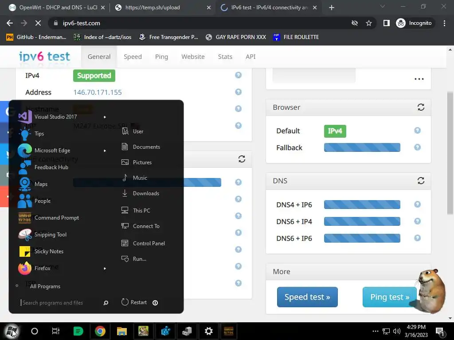This screenshot has height=340, width=454.
Task: Switch to the General tab
Action: click(99, 57)
